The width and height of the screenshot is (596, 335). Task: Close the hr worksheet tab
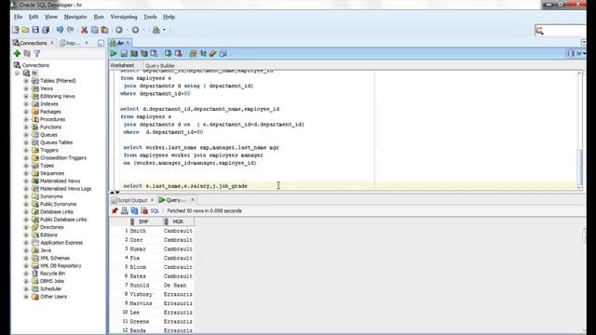pyautogui.click(x=129, y=43)
